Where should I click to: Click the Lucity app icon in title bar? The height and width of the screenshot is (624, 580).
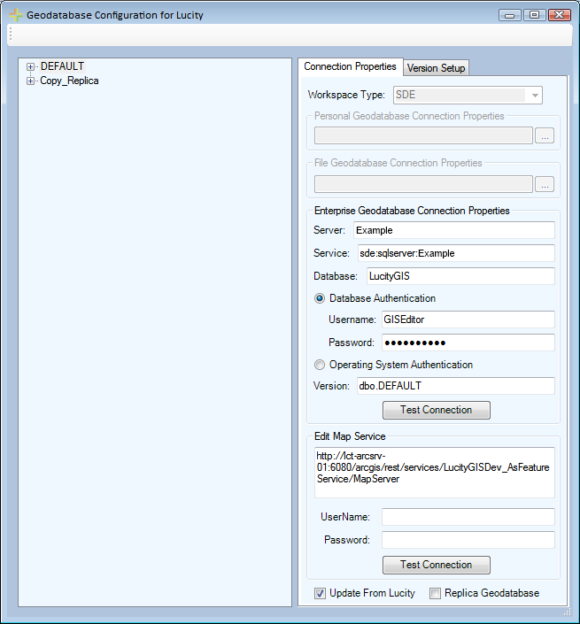coord(16,15)
